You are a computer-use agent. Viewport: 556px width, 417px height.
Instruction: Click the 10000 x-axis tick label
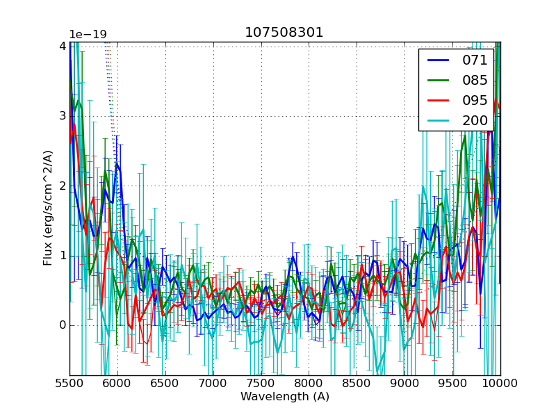click(x=500, y=384)
